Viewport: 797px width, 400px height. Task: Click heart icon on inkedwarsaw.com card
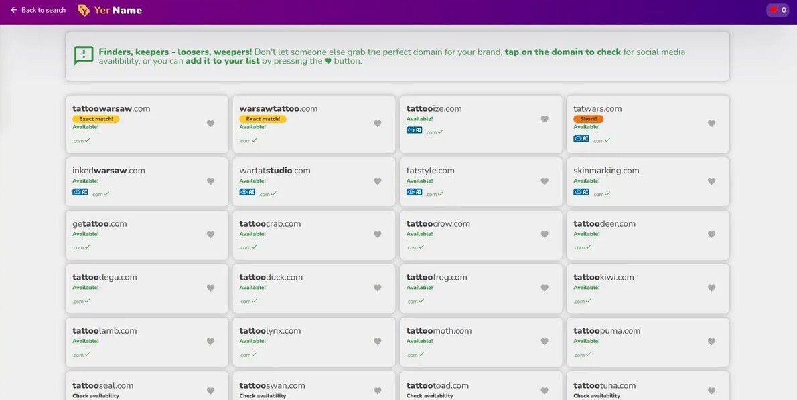[210, 181]
